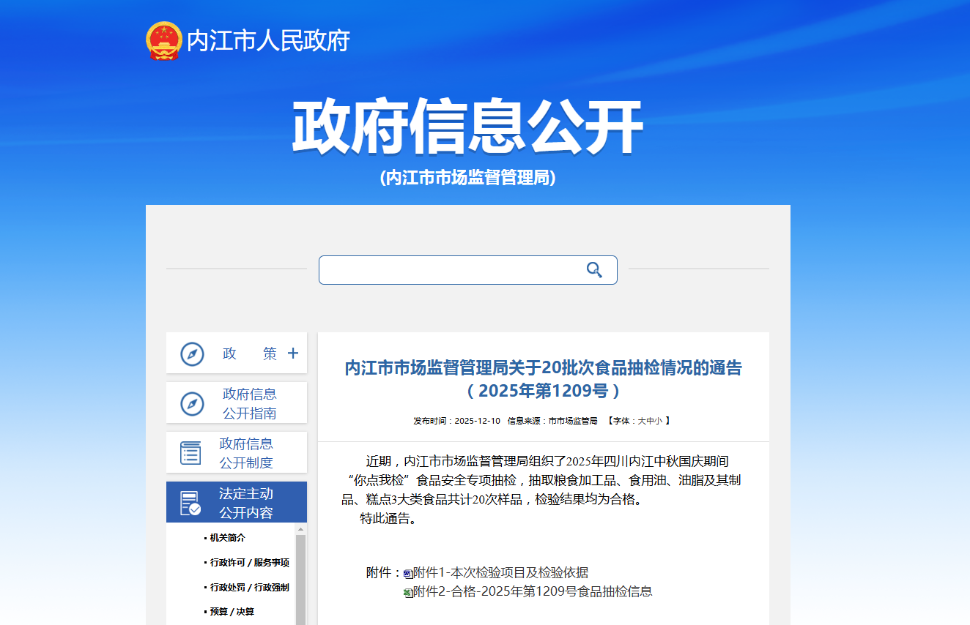970x625 pixels.
Task: Open the 政府信息公开制度 menu item
Action: (246, 453)
